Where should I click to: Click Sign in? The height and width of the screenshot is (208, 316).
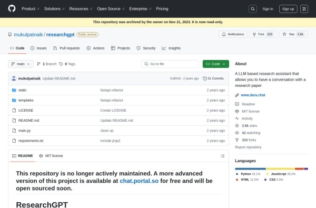[268, 9]
